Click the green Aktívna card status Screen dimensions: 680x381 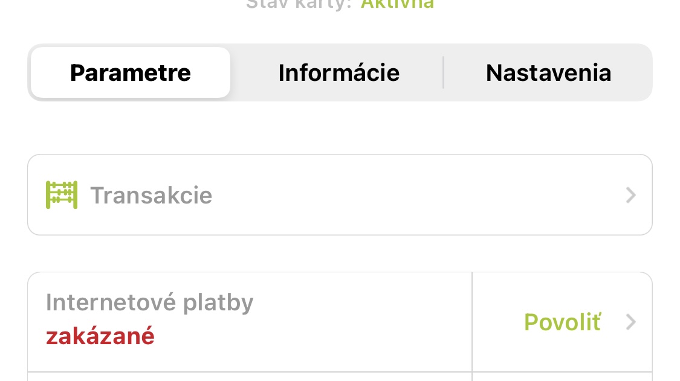397,4
